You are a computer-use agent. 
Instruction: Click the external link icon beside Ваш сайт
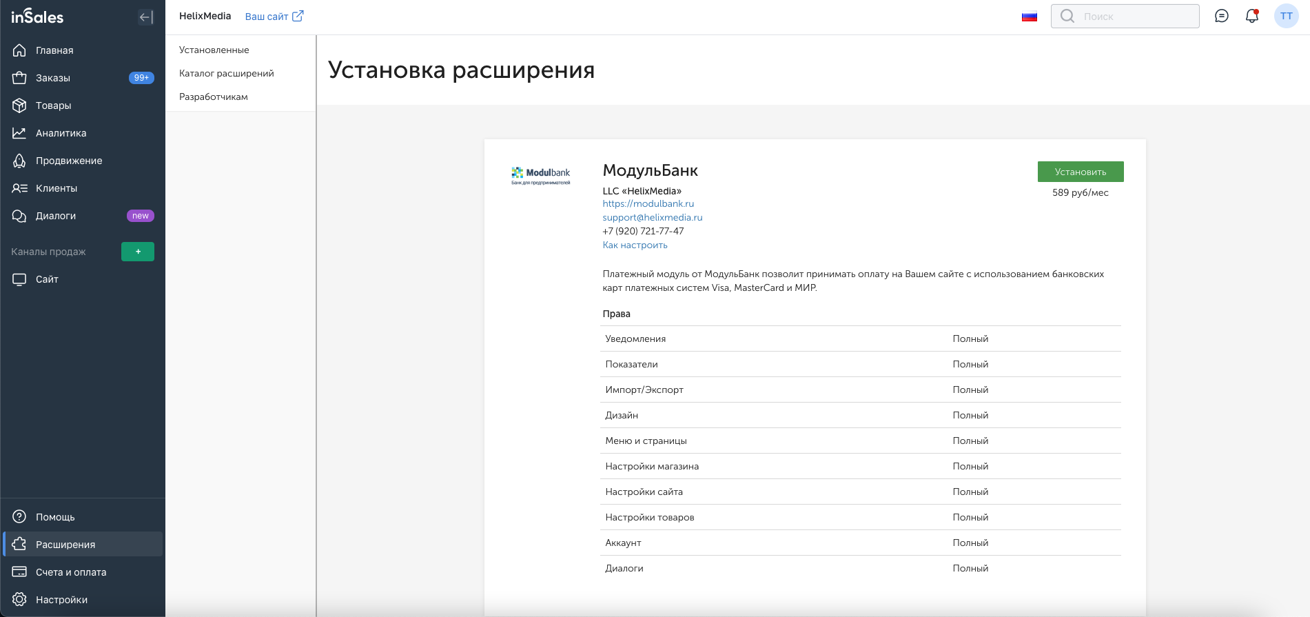(x=298, y=16)
